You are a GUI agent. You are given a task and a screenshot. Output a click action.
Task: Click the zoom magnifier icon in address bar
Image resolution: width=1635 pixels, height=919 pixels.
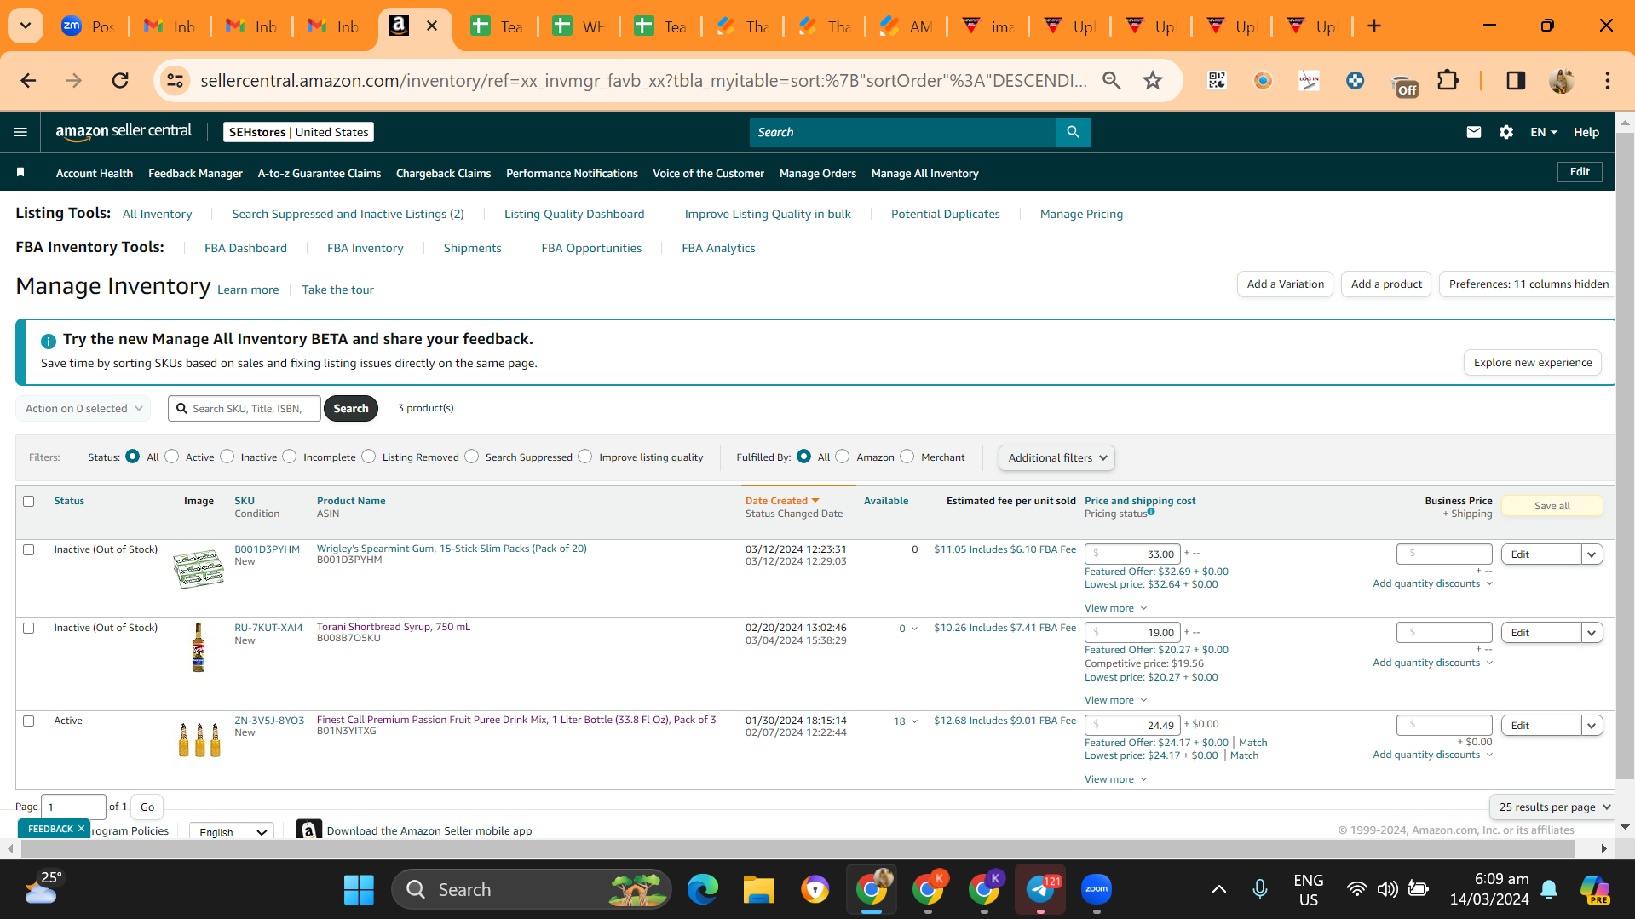tap(1111, 80)
